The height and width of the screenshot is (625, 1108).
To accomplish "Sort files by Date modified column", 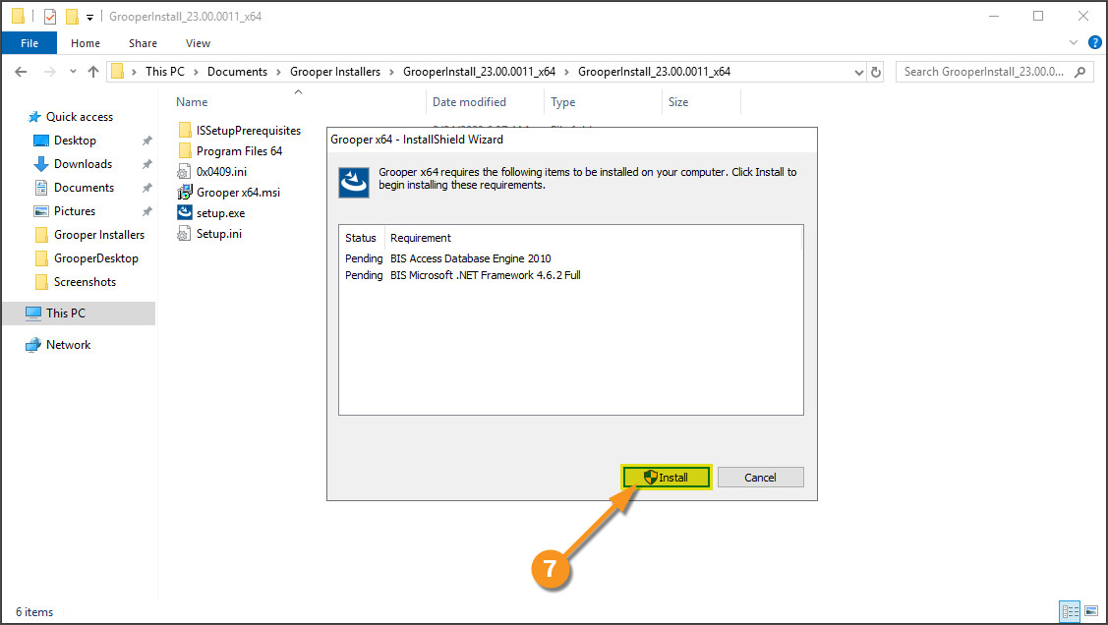I will 469,101.
